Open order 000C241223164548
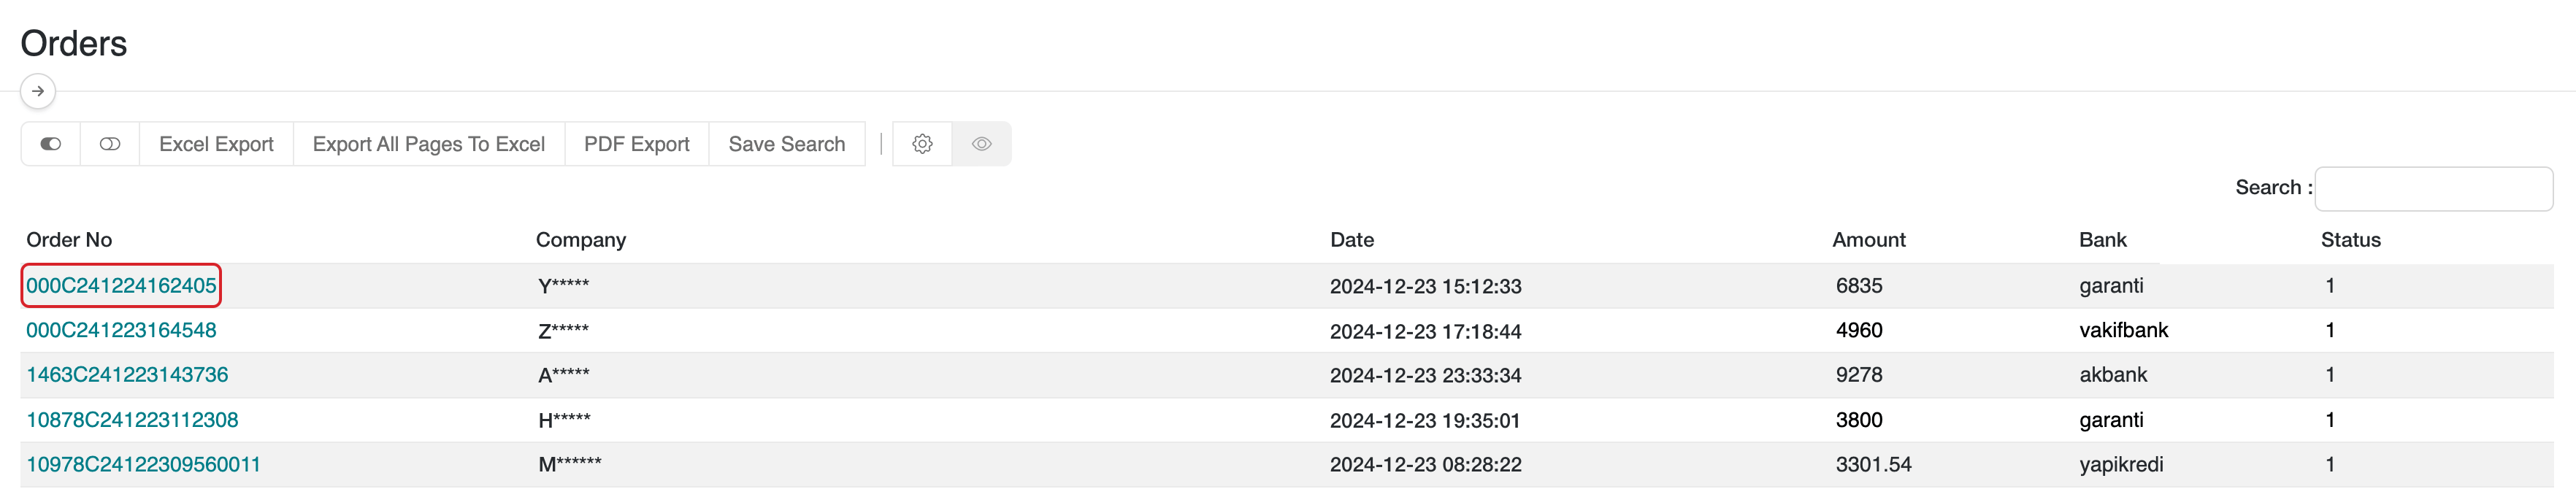The width and height of the screenshot is (2576, 489). [121, 330]
